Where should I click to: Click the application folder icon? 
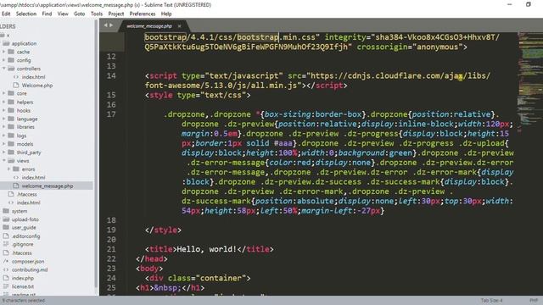coord(6,43)
